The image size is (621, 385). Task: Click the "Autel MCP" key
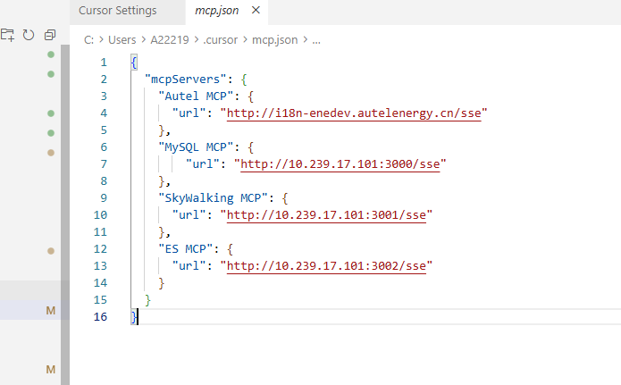click(196, 96)
